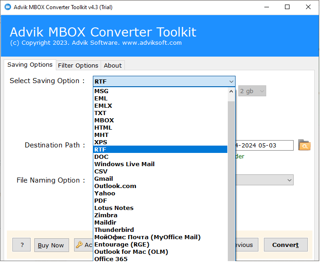The height and width of the screenshot is (262, 322).
Task: Select Outlook.com as saving option
Action: 161,186
